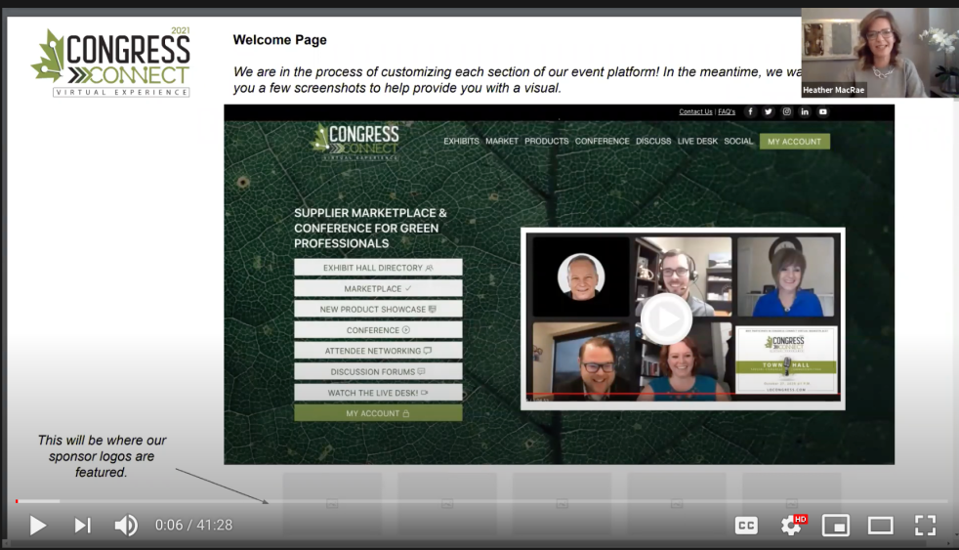Select CONFERENCE in the navigation menu
Screen dimensions: 959x550
(602, 142)
